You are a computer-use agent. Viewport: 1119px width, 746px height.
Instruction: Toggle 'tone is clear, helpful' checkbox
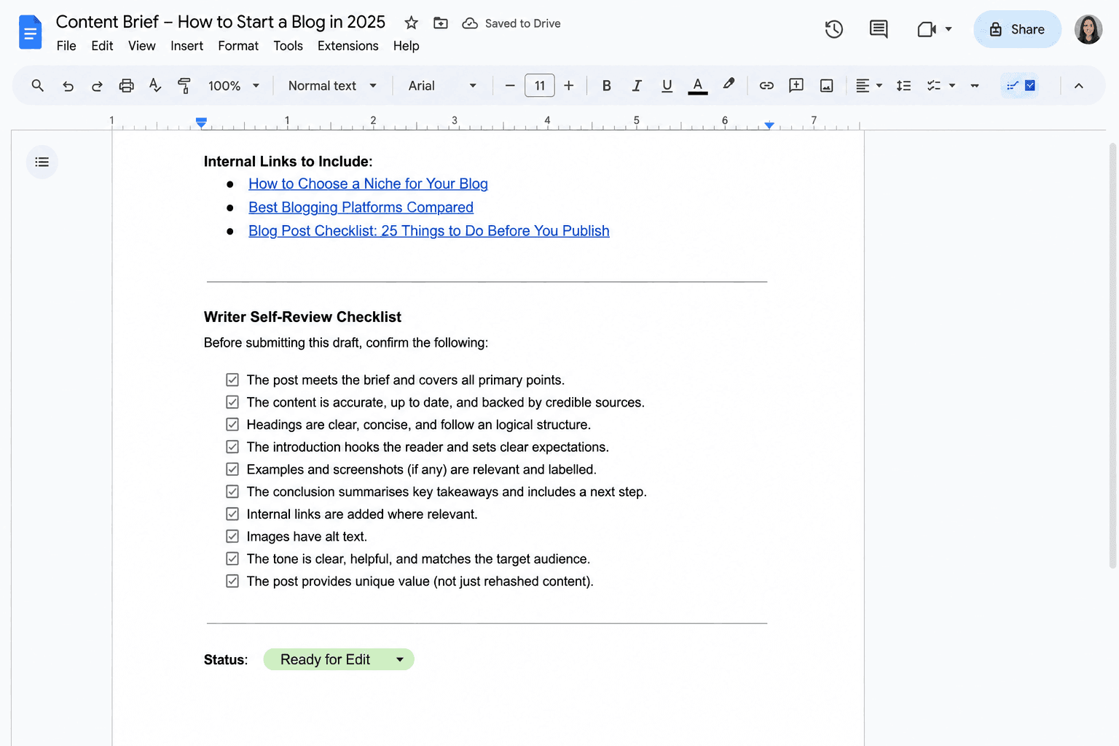coord(232,559)
